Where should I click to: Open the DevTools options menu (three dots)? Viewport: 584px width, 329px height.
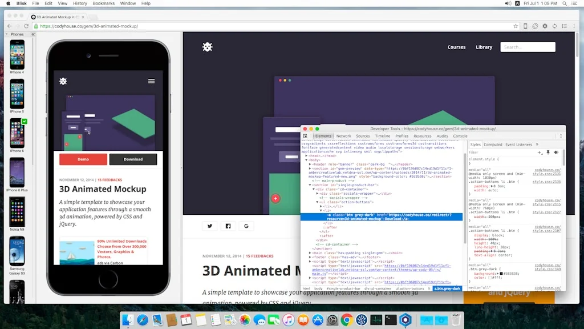point(561,136)
